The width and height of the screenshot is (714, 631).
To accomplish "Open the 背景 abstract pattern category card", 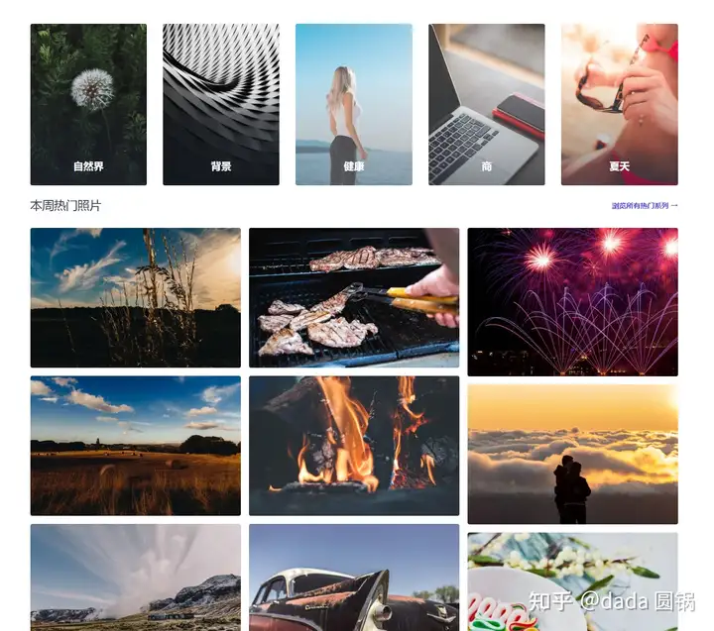I will (221, 104).
